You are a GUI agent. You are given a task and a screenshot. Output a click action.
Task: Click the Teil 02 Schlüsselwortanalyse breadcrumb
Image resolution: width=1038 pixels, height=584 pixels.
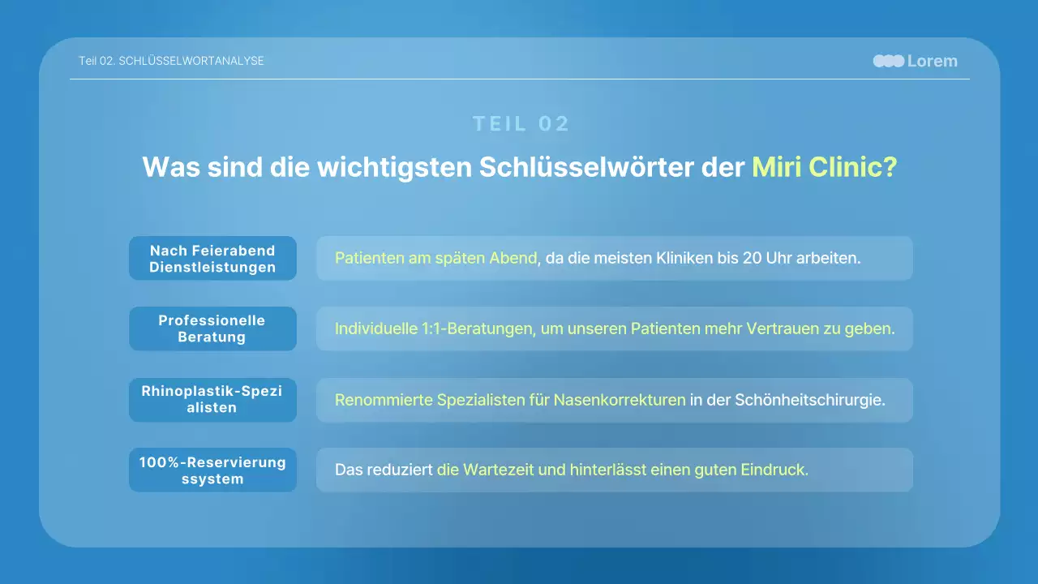tap(171, 61)
